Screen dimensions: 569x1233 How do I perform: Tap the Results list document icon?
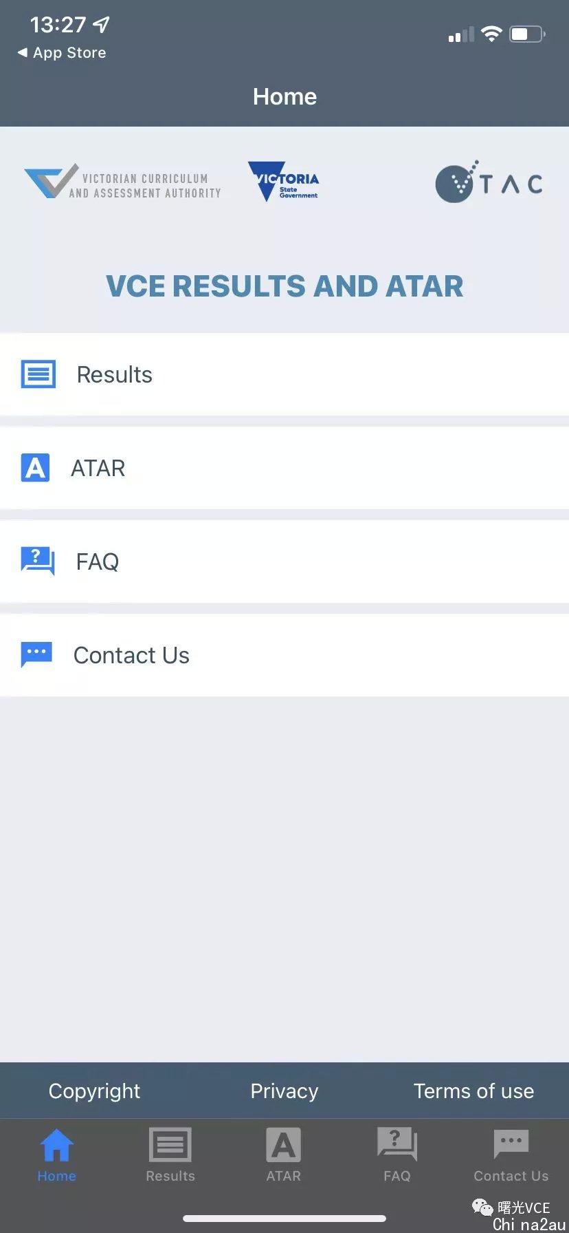(x=38, y=374)
